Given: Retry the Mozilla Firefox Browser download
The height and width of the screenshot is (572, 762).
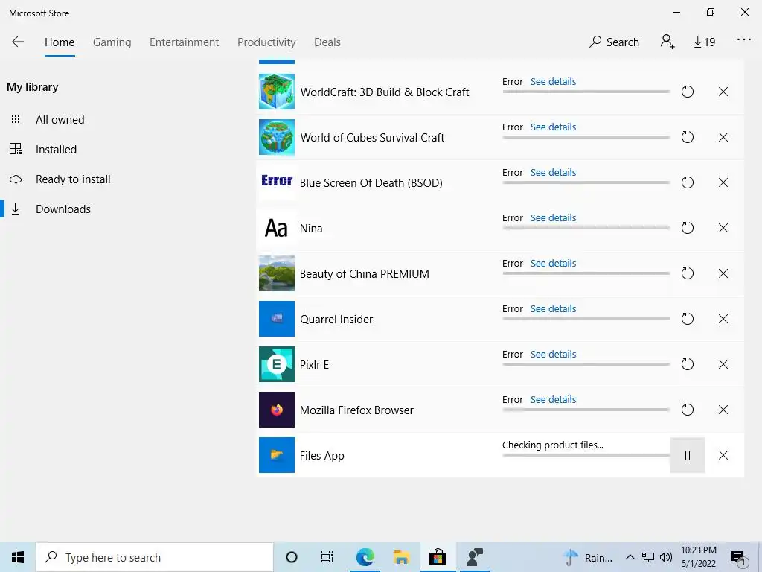Looking at the screenshot, I should [x=687, y=410].
